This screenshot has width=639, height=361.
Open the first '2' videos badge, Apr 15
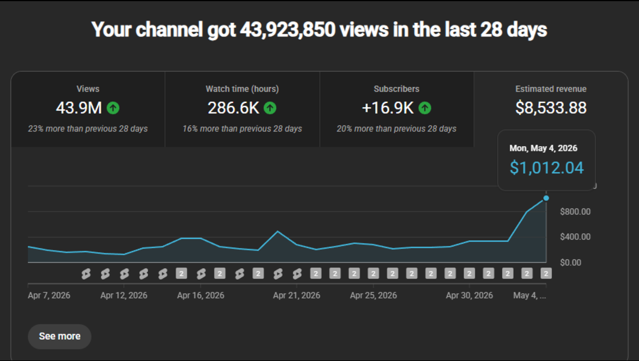[x=182, y=273]
